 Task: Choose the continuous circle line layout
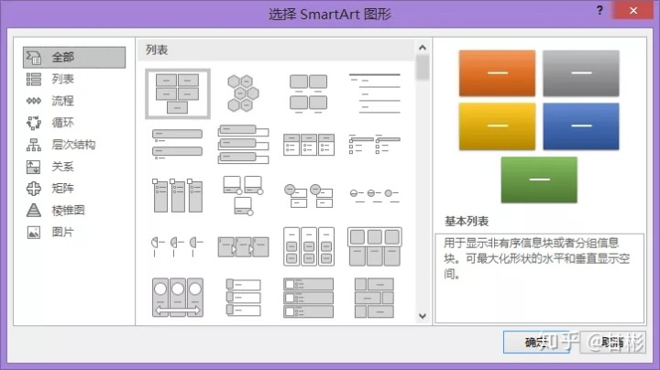coord(374,195)
